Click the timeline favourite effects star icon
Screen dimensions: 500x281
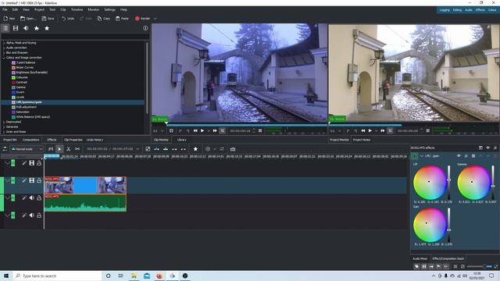[195, 149]
